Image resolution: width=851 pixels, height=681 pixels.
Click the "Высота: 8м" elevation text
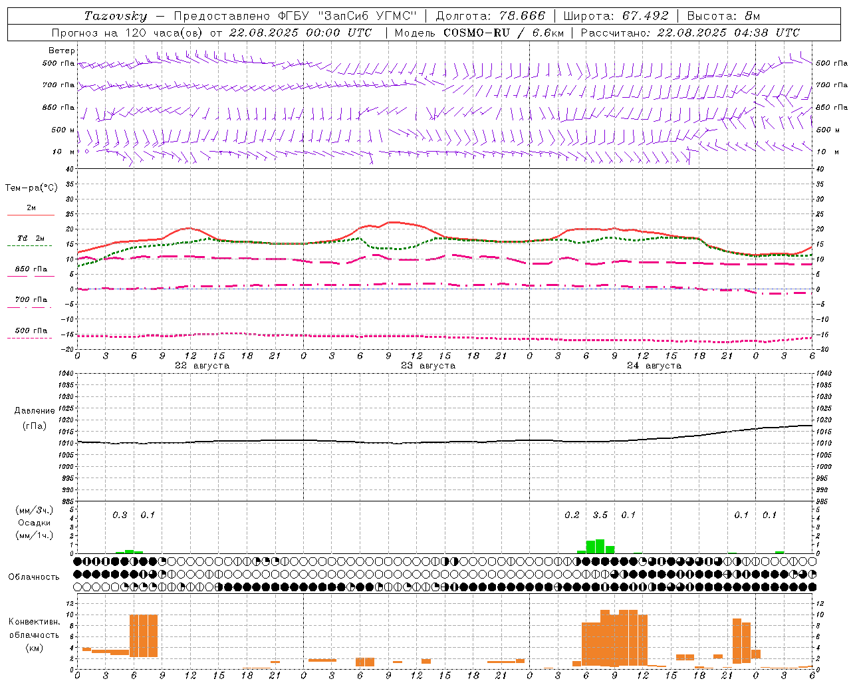click(723, 16)
